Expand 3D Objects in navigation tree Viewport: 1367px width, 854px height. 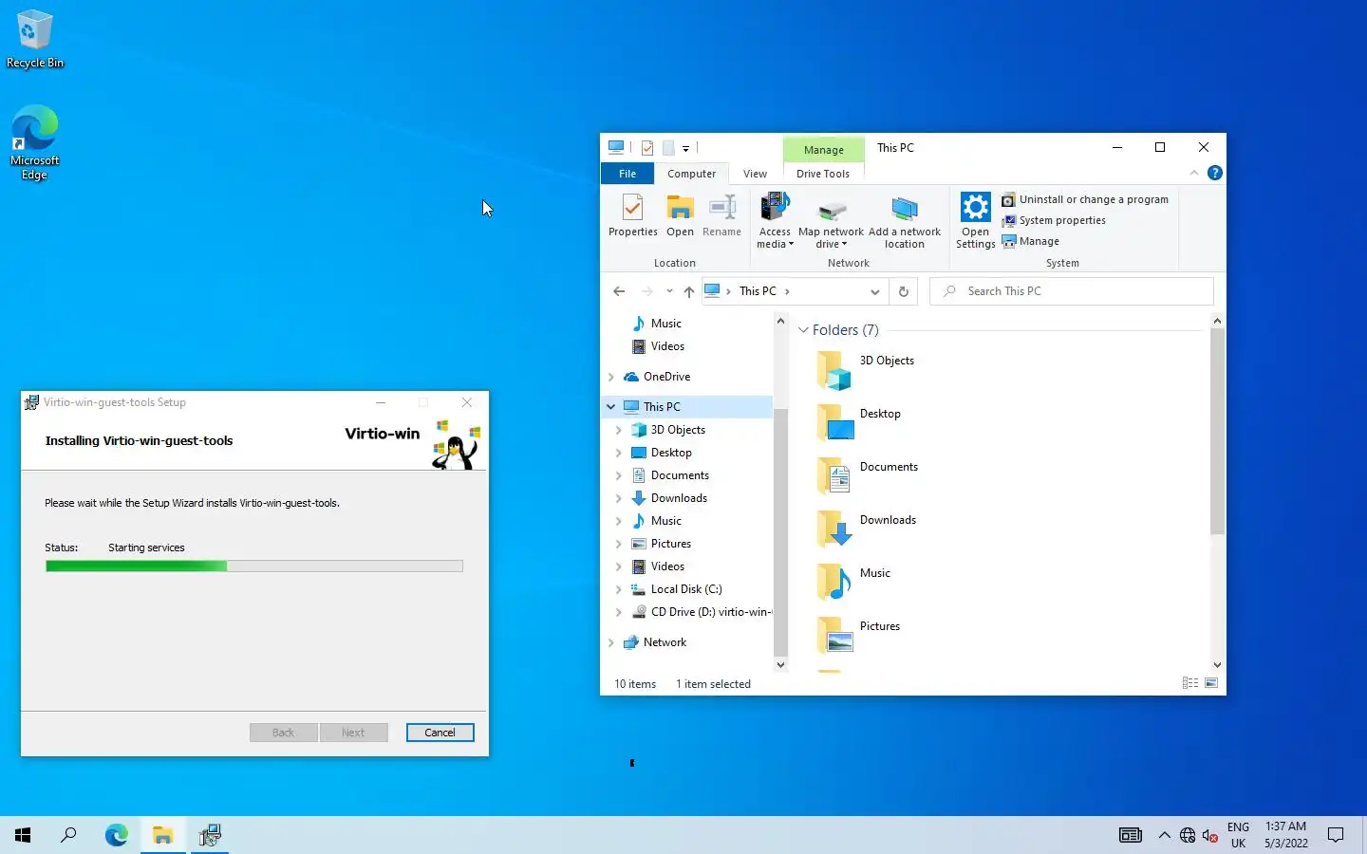coord(619,430)
